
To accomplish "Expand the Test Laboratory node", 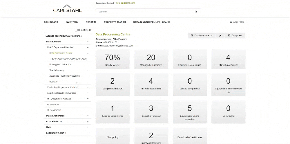I will [88, 70].
